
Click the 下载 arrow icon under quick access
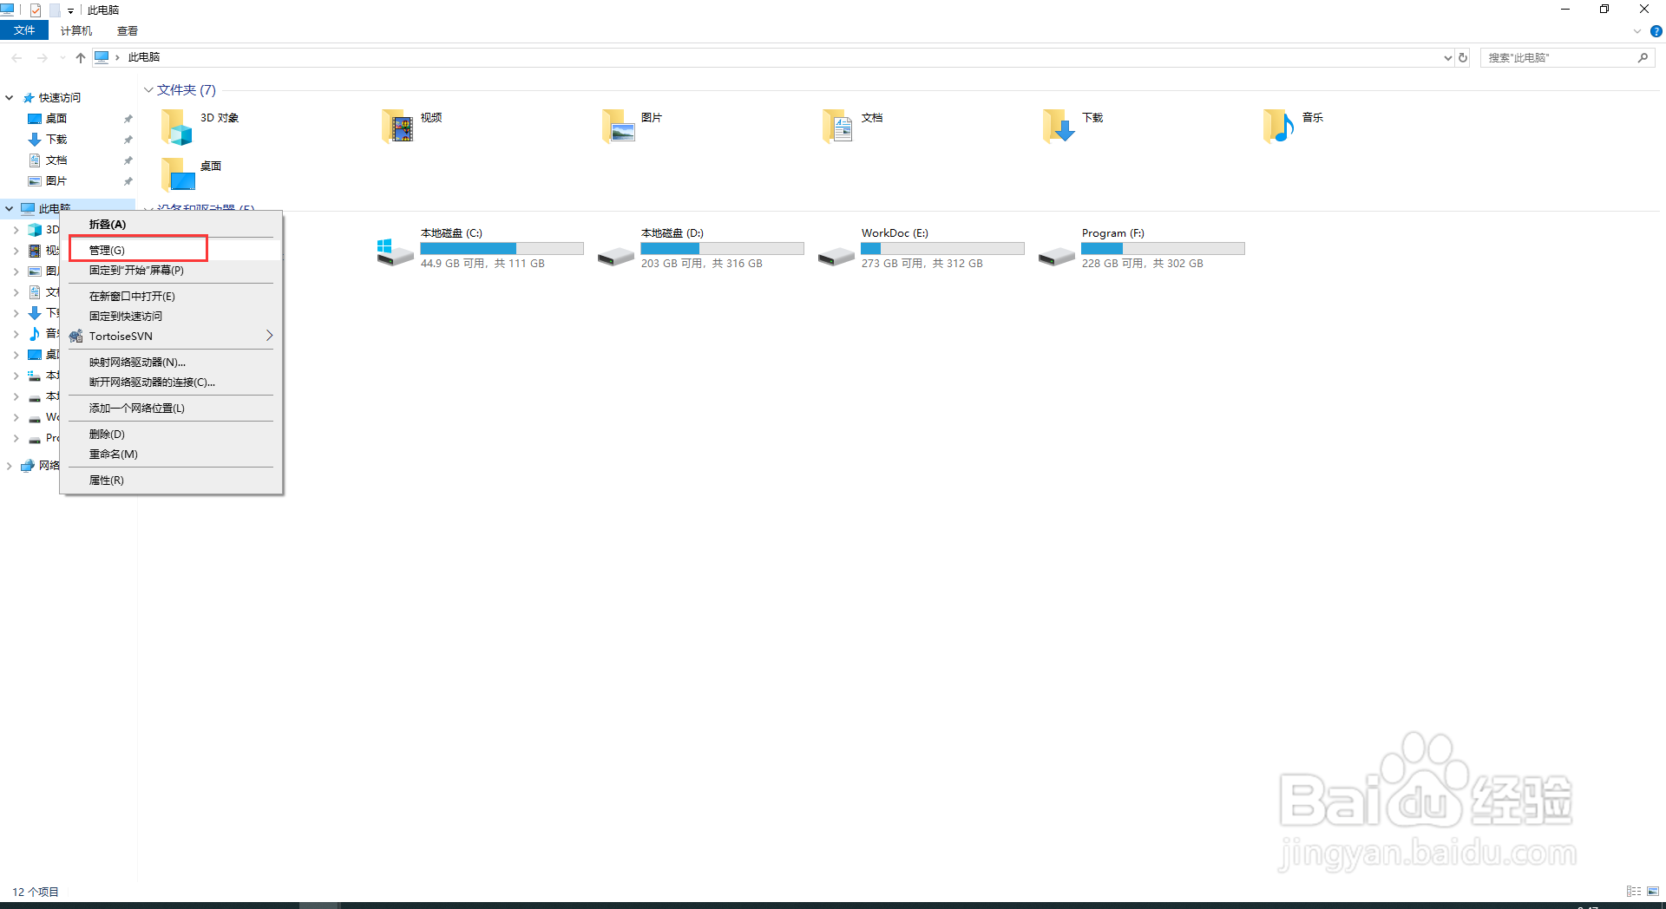coord(35,140)
